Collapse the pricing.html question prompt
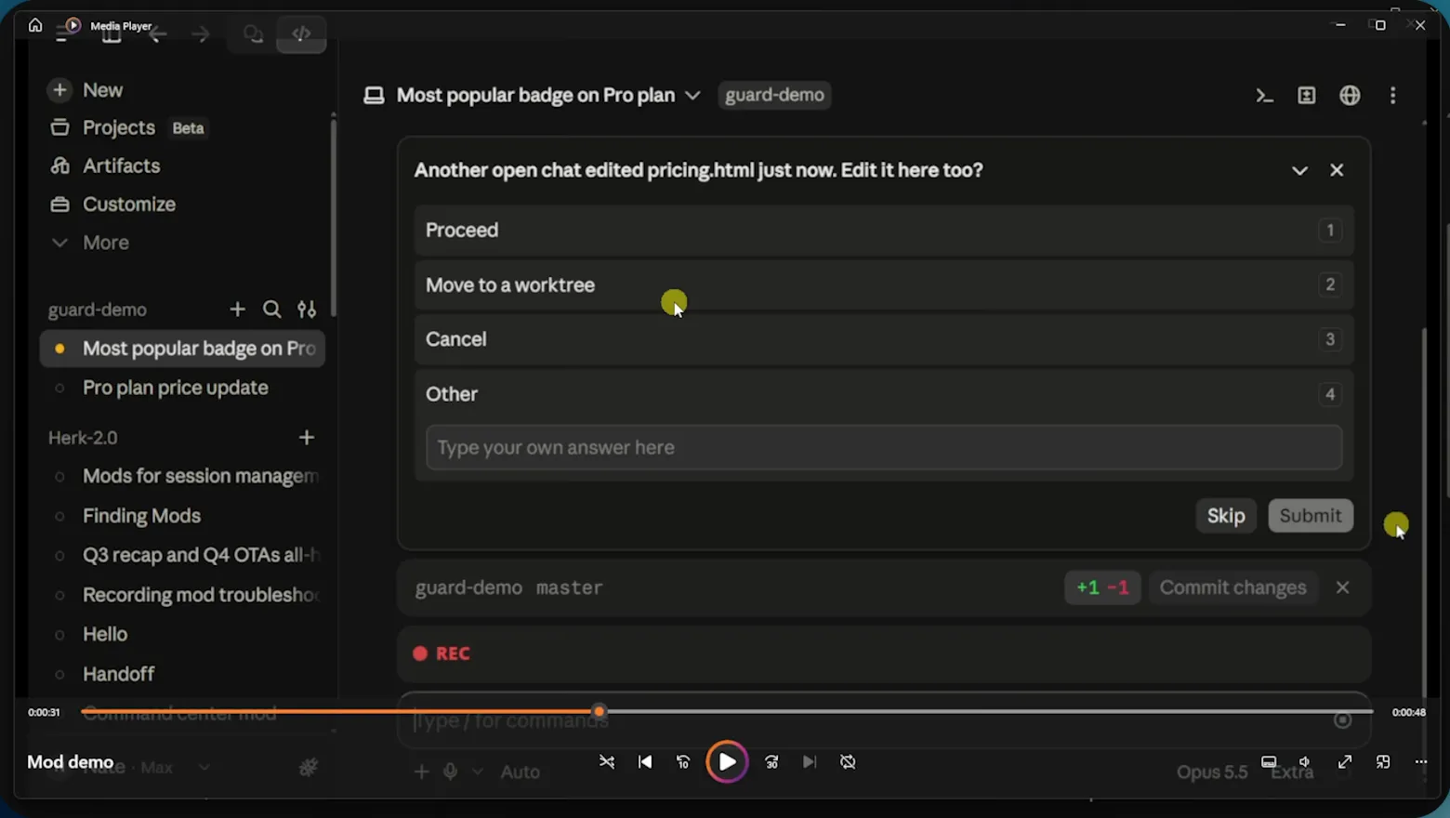The width and height of the screenshot is (1450, 818). pos(1299,170)
